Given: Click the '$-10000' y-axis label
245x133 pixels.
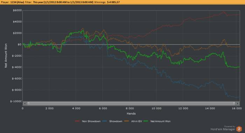Looking at the screenshot, I should click(16, 101).
